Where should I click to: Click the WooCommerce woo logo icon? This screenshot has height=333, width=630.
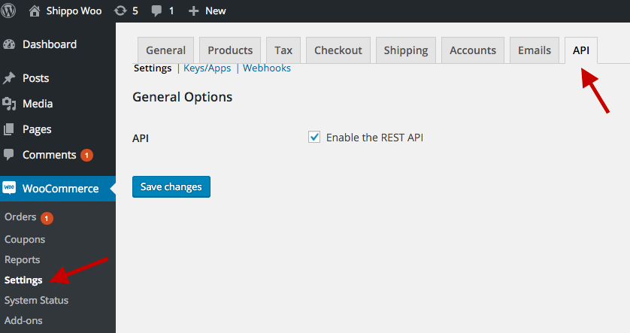click(9, 188)
